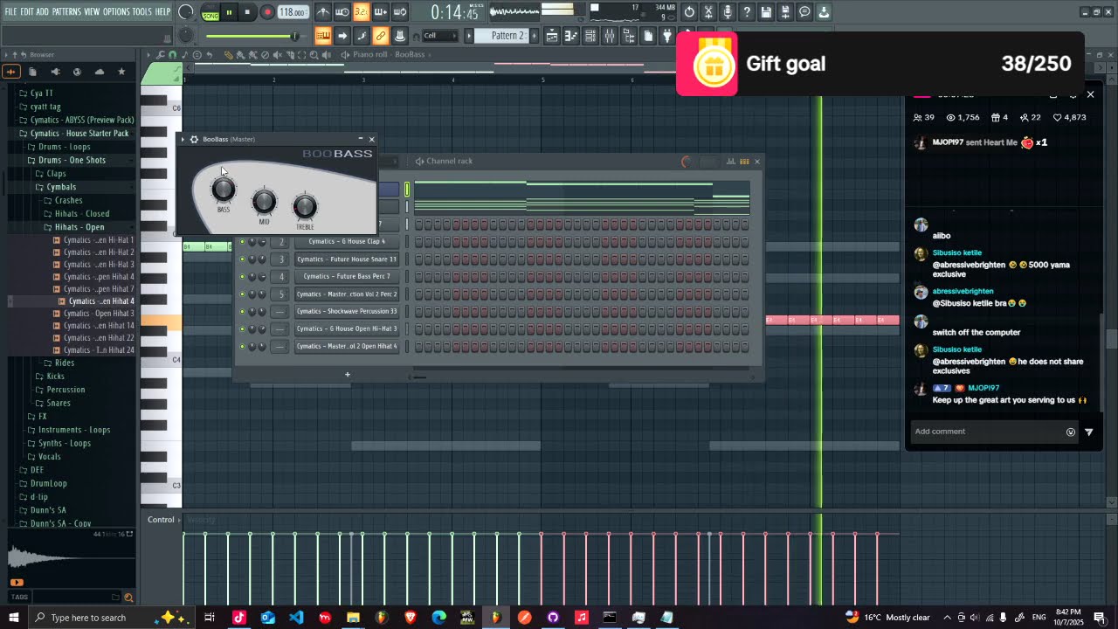
Task: Open the playlist view icon
Action: point(552,36)
